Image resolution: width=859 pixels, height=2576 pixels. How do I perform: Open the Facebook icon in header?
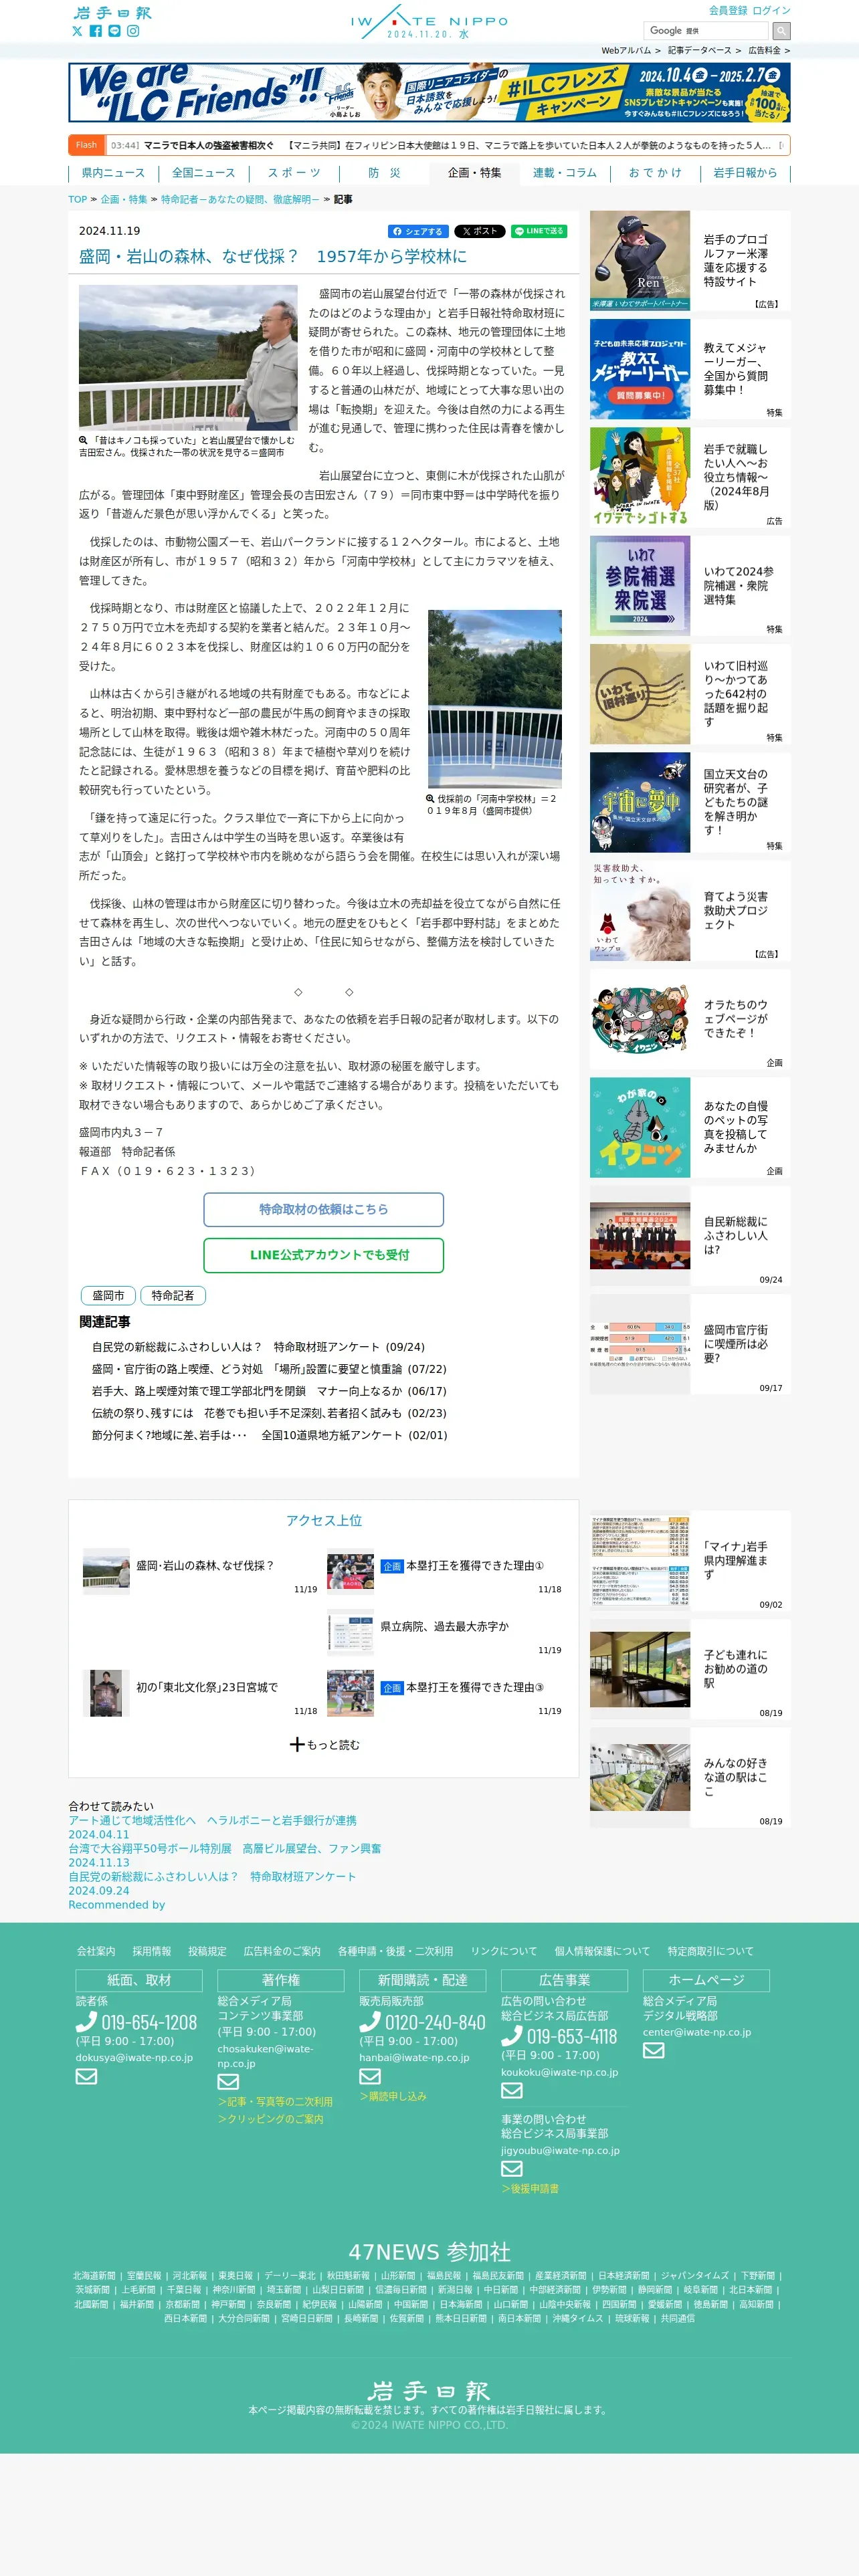click(x=96, y=31)
